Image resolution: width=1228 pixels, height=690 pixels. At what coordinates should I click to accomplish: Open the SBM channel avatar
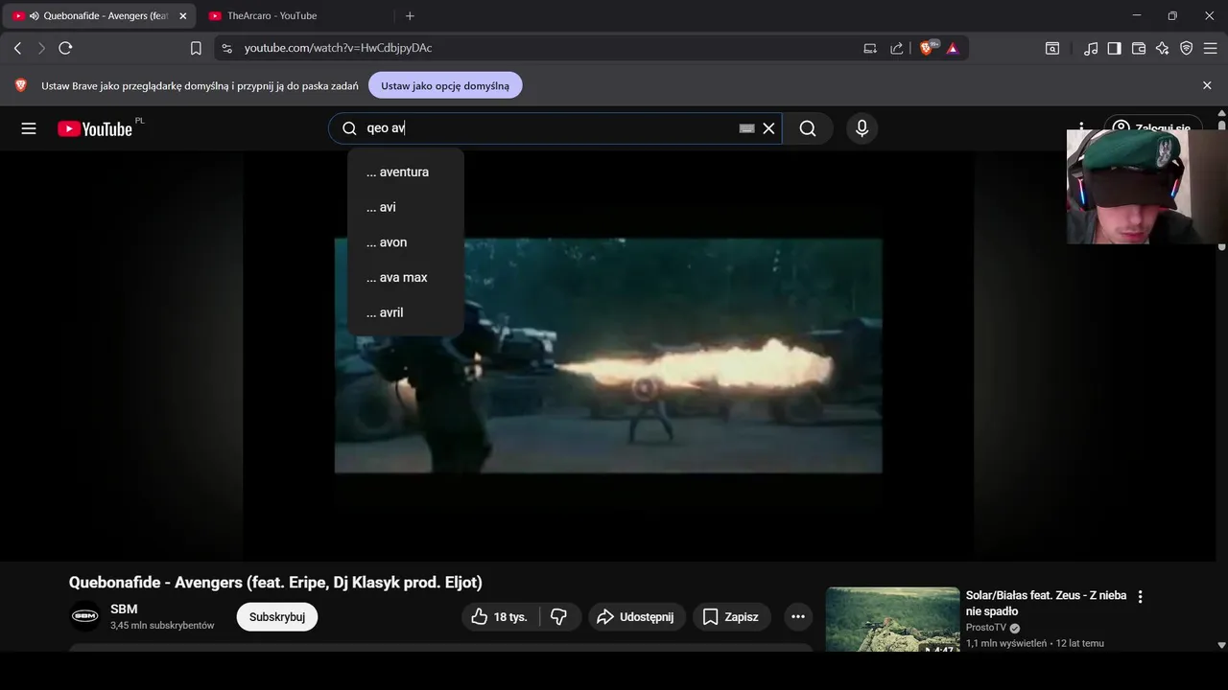pyautogui.click(x=85, y=616)
